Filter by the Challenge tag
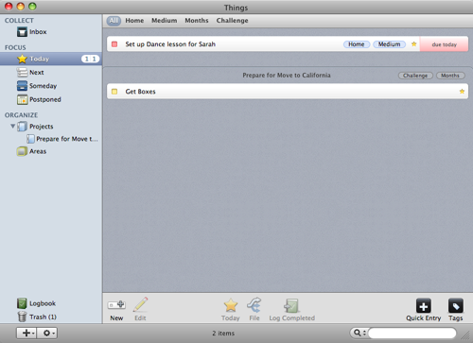473x343 pixels. click(233, 21)
